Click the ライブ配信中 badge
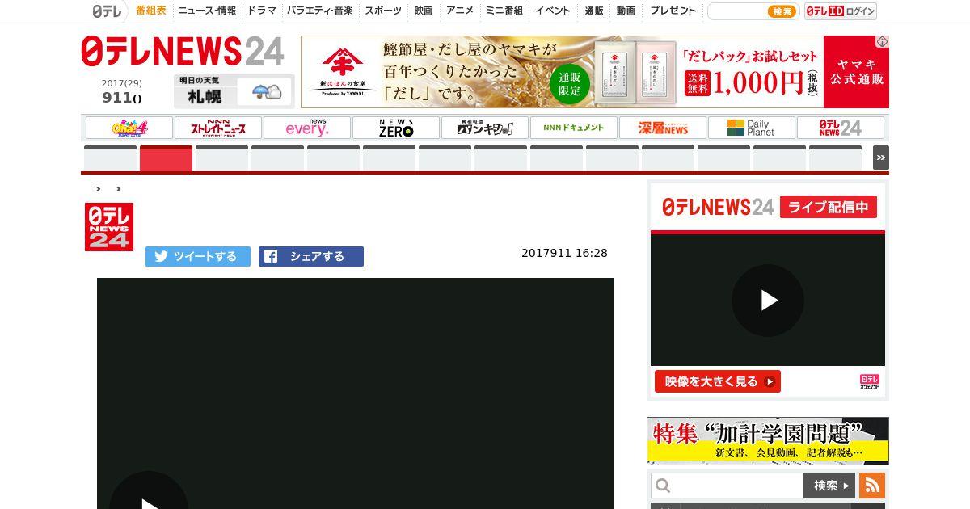This screenshot has height=509, width=970. (829, 207)
